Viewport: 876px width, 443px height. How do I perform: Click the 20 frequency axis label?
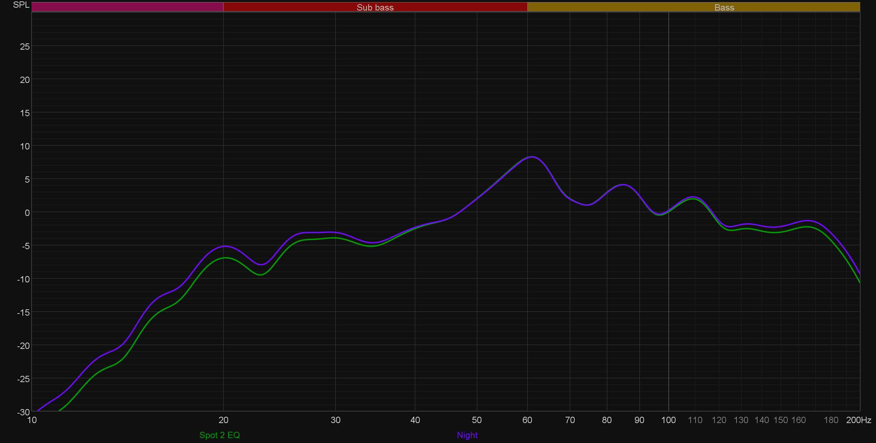click(223, 420)
